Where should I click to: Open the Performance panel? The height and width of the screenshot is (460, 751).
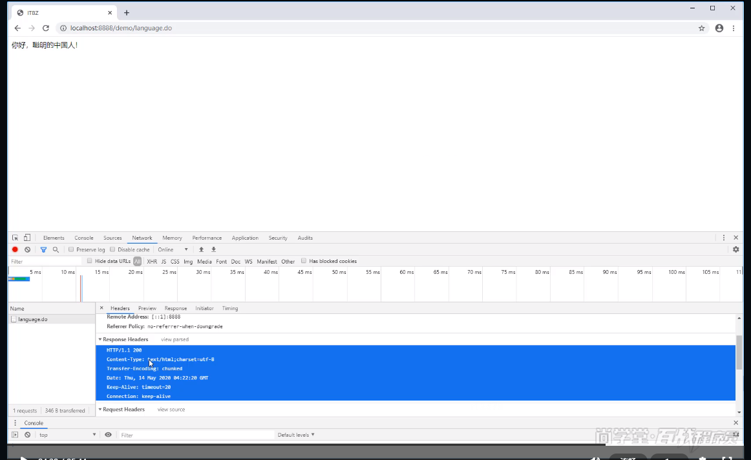click(x=207, y=238)
